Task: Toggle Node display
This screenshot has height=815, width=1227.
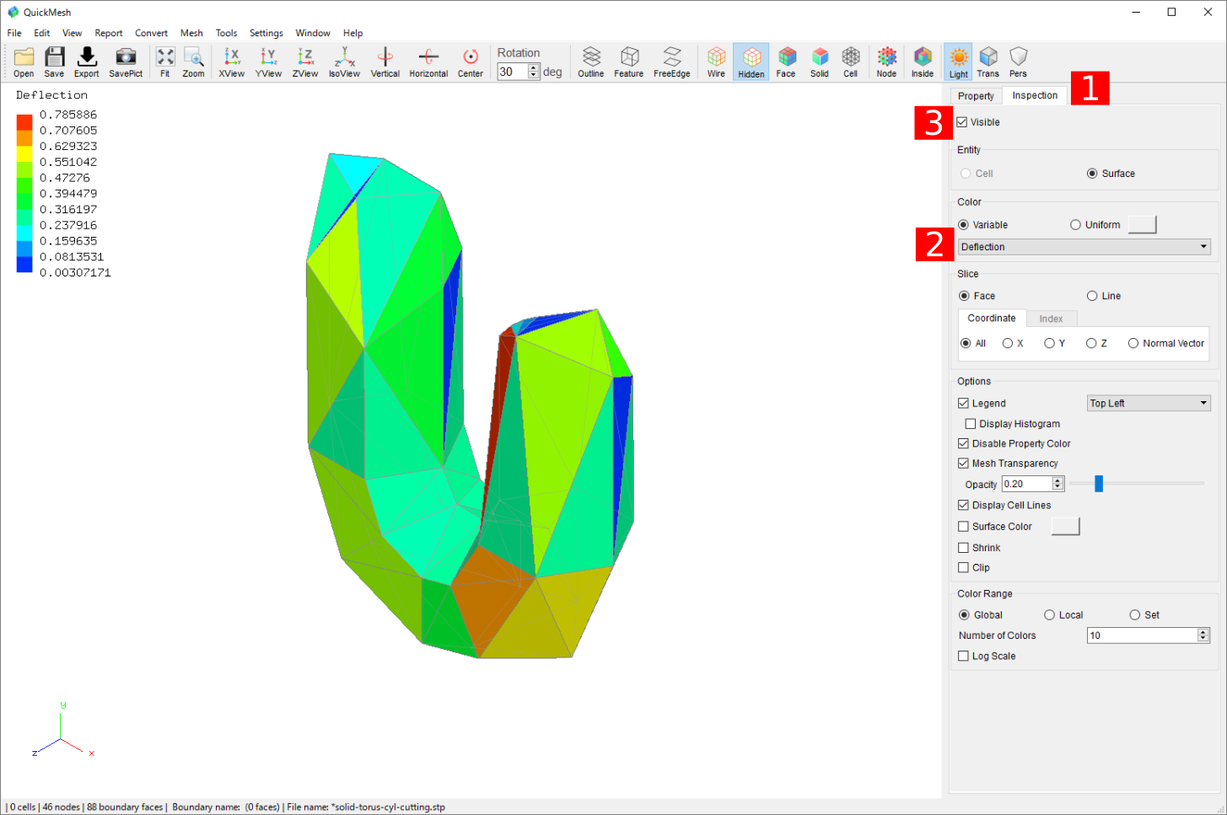Action: pos(886,62)
